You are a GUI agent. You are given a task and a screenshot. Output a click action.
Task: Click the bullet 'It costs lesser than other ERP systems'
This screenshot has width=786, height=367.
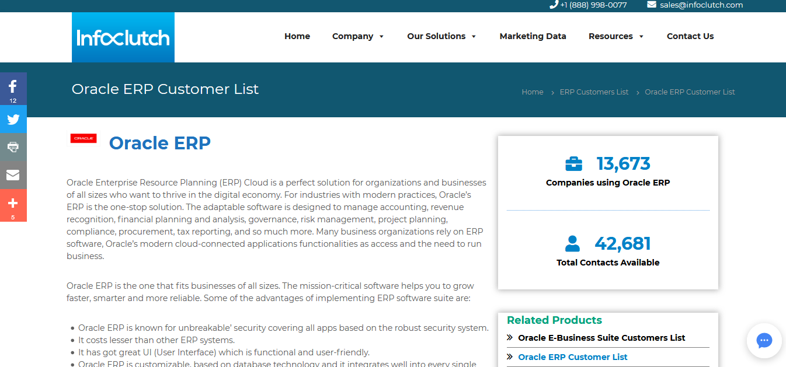point(156,340)
